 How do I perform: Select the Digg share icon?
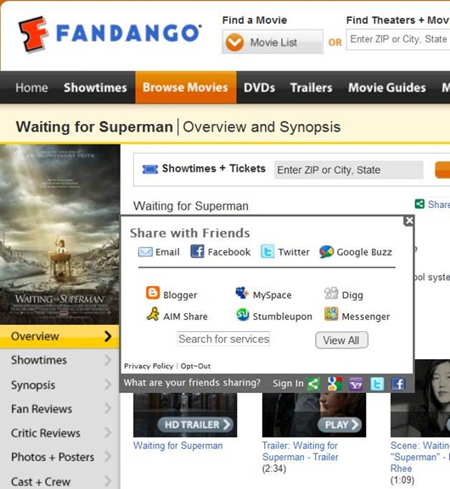(331, 293)
